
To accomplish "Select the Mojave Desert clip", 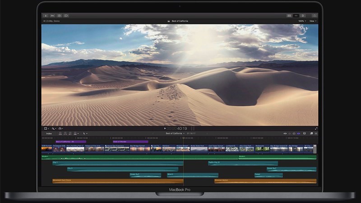I will pos(183,148).
